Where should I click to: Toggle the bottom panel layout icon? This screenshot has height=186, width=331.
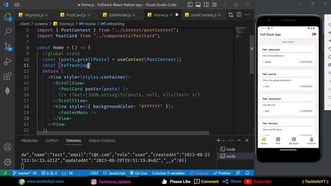[198, 5]
